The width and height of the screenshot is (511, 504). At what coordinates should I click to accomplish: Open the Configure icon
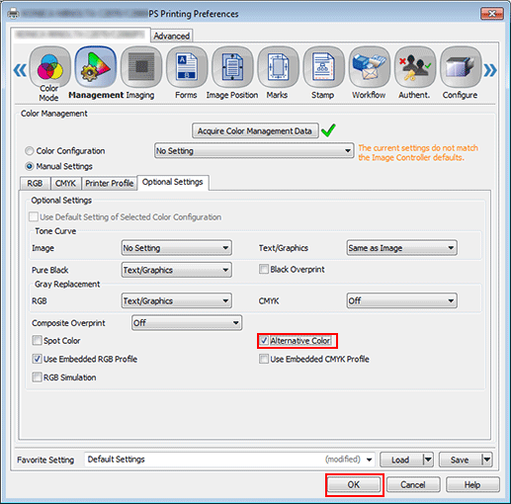(461, 67)
